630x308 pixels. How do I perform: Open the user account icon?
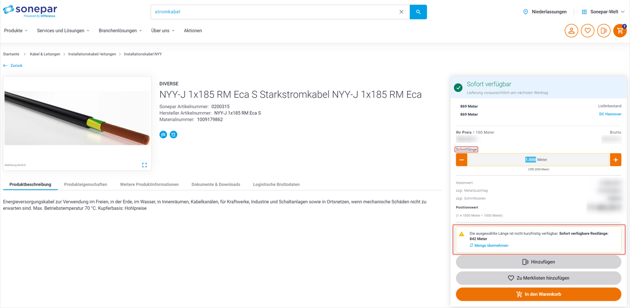pos(571,30)
